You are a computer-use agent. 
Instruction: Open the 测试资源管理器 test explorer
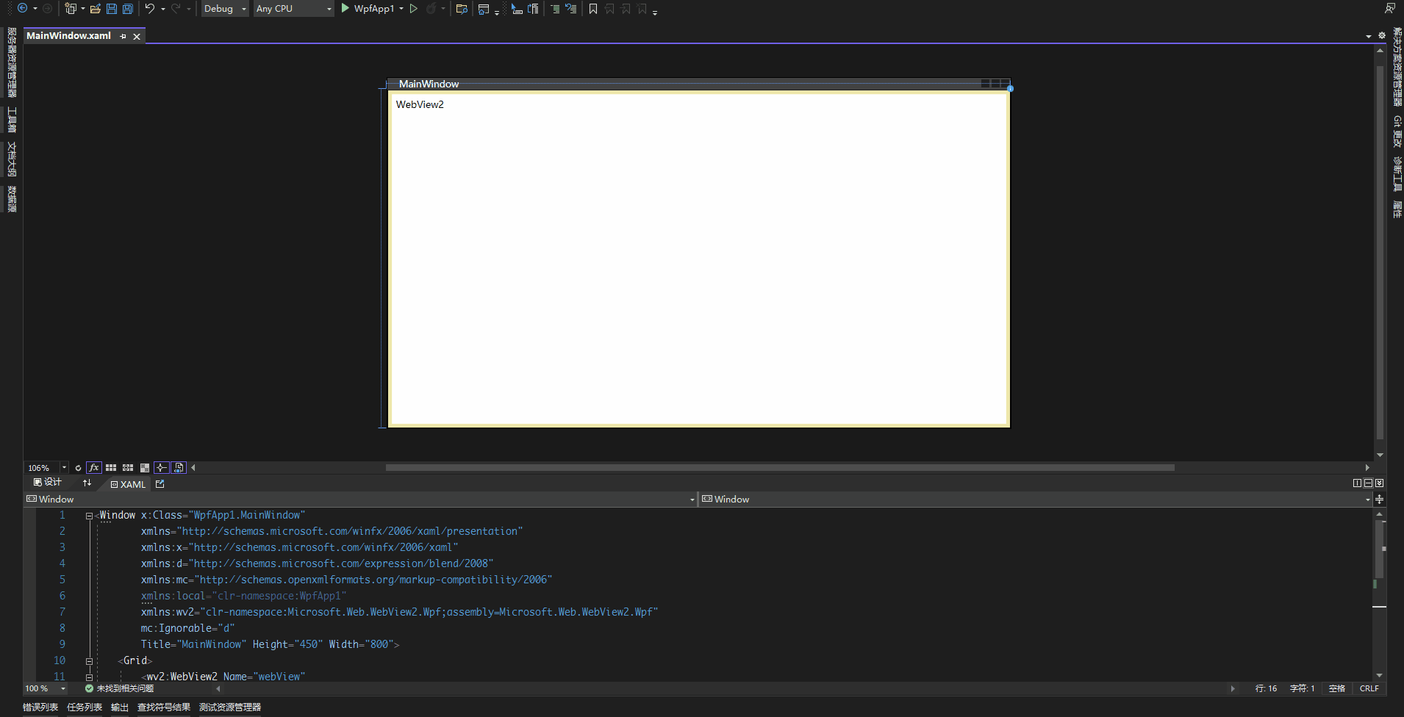point(229,707)
